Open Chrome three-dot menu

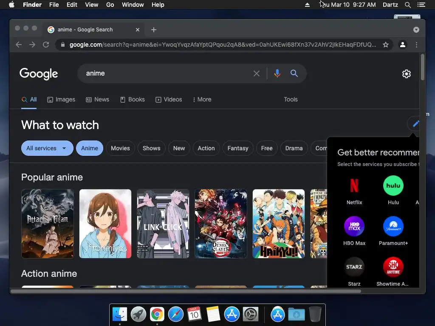point(416,45)
